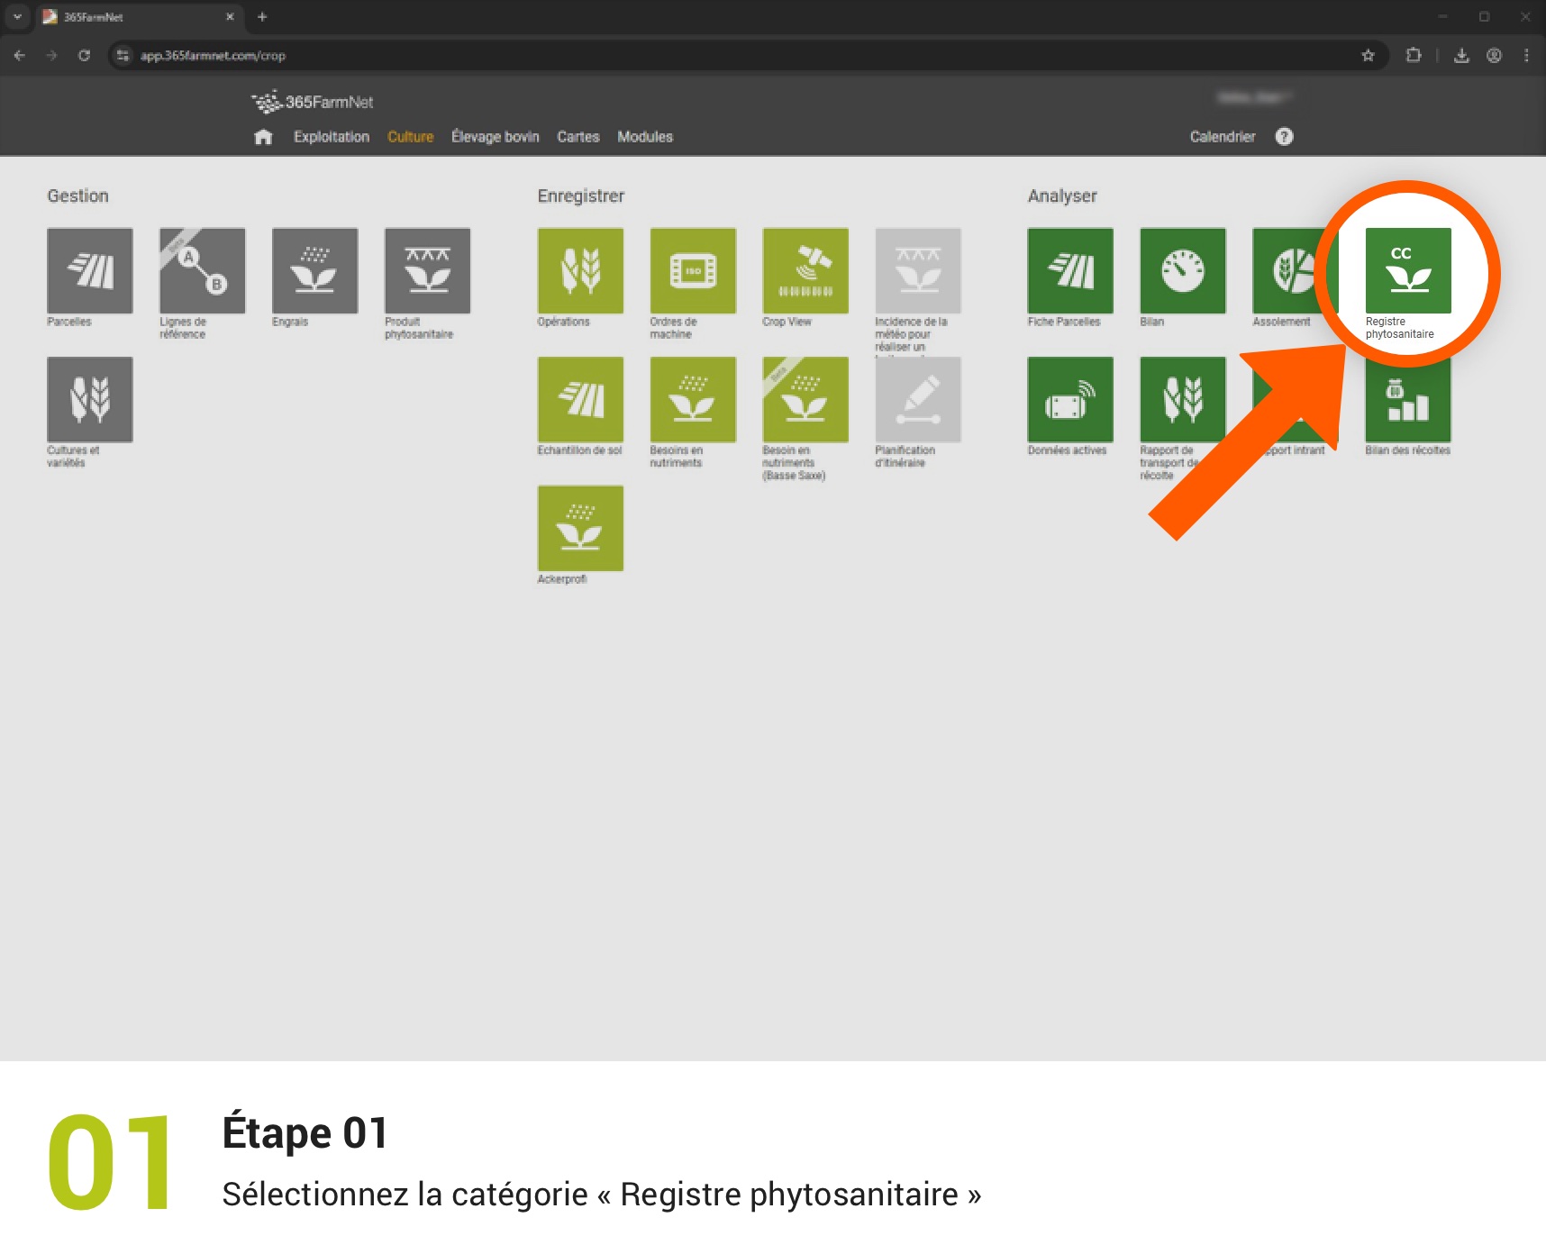Image resolution: width=1546 pixels, height=1254 pixels.
Task: Switch to the Élevage bovin menu
Action: coord(495,137)
